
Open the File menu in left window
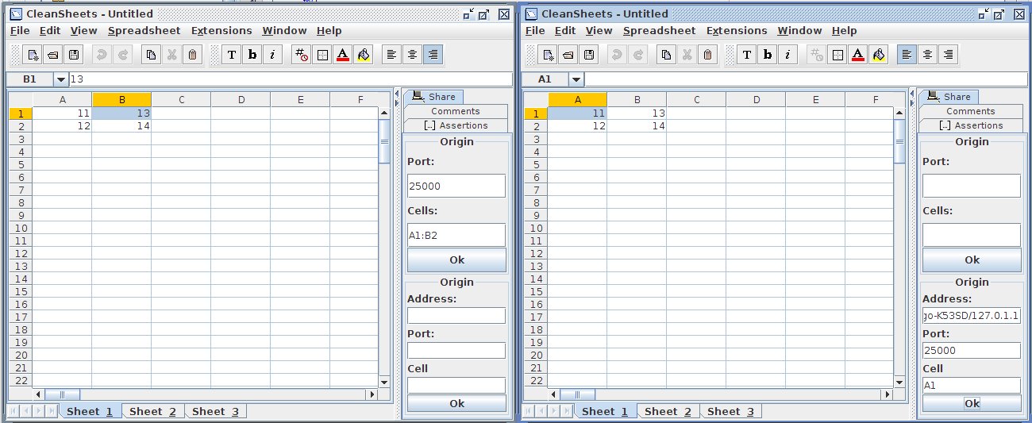(x=20, y=31)
